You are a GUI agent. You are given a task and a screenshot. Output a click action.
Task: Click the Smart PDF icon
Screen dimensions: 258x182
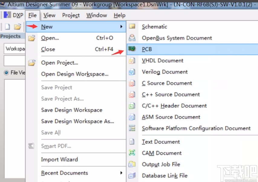point(31,146)
